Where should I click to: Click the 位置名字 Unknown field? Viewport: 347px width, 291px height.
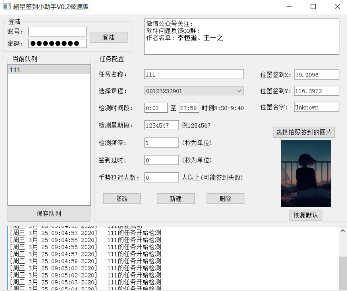317,107
